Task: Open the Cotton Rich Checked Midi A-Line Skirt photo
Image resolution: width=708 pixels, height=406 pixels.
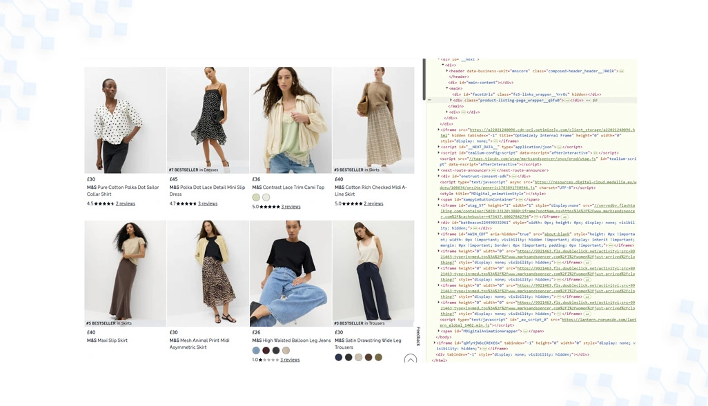Action: 373,120
